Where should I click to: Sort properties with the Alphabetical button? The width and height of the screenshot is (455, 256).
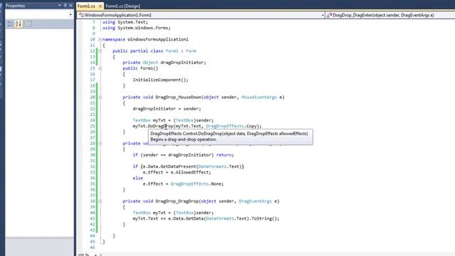(x=18, y=24)
